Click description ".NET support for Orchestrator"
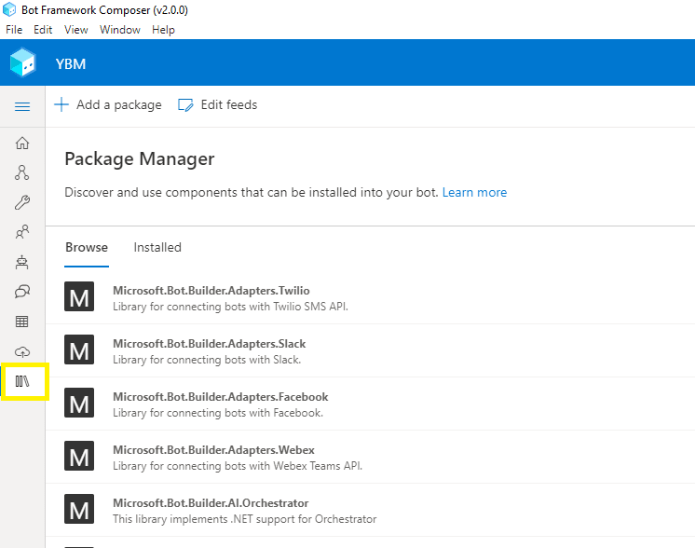Image resolution: width=695 pixels, height=548 pixels. (x=304, y=519)
